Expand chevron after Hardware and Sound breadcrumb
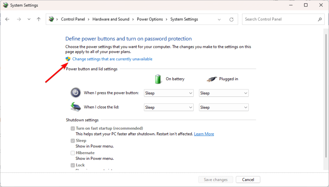This screenshot has width=329, height=187. [x=133, y=19]
